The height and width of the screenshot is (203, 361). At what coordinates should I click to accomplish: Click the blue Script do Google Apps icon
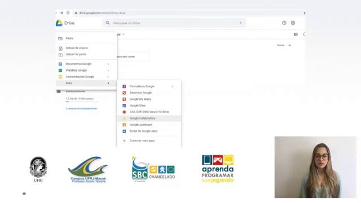pyautogui.click(x=124, y=131)
